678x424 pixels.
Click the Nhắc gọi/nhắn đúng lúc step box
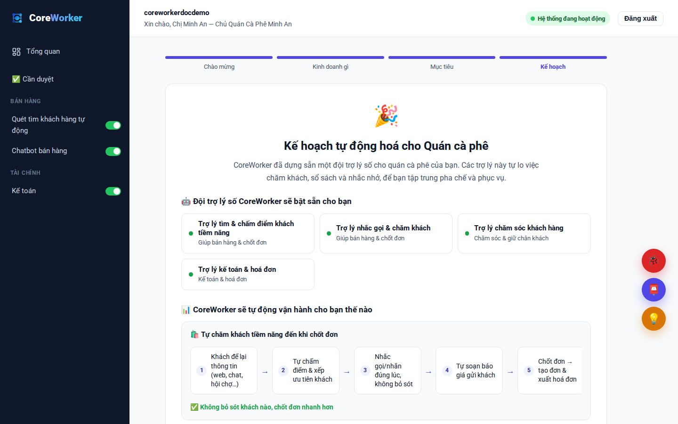pyautogui.click(x=387, y=370)
